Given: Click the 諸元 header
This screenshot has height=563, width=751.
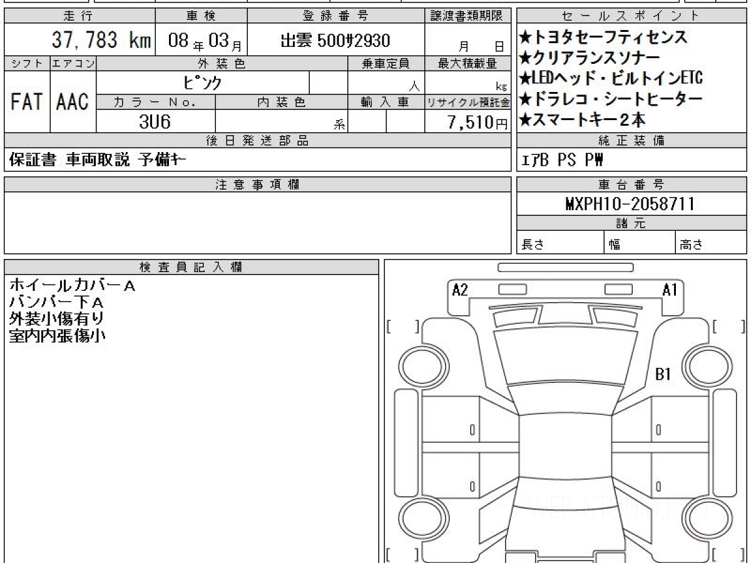Looking at the screenshot, I should 631,224.
